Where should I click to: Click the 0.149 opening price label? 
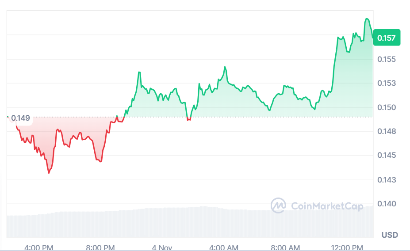coord(20,118)
